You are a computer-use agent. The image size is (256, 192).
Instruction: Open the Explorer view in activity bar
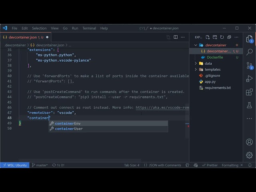tap(249, 39)
